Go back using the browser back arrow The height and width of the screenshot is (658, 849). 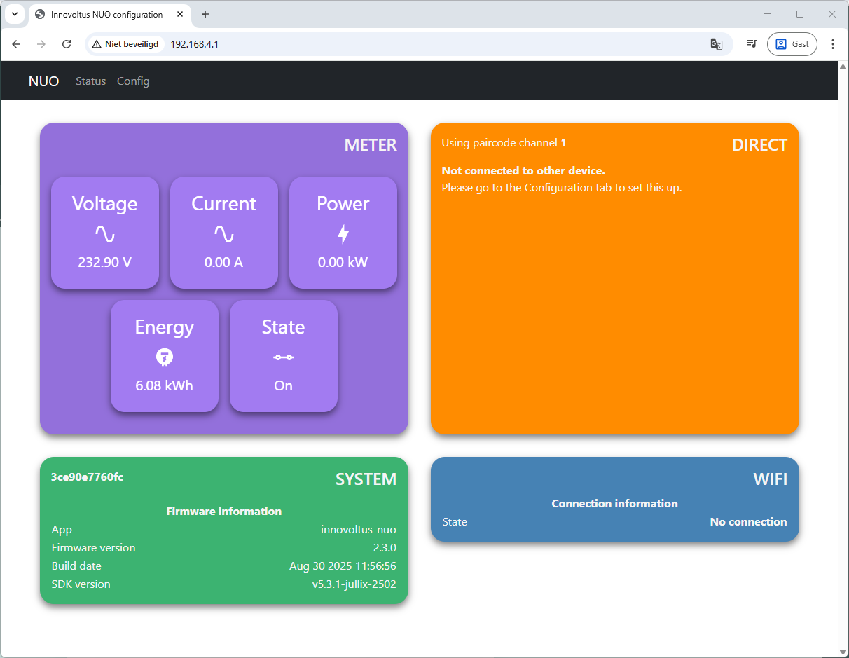click(16, 44)
